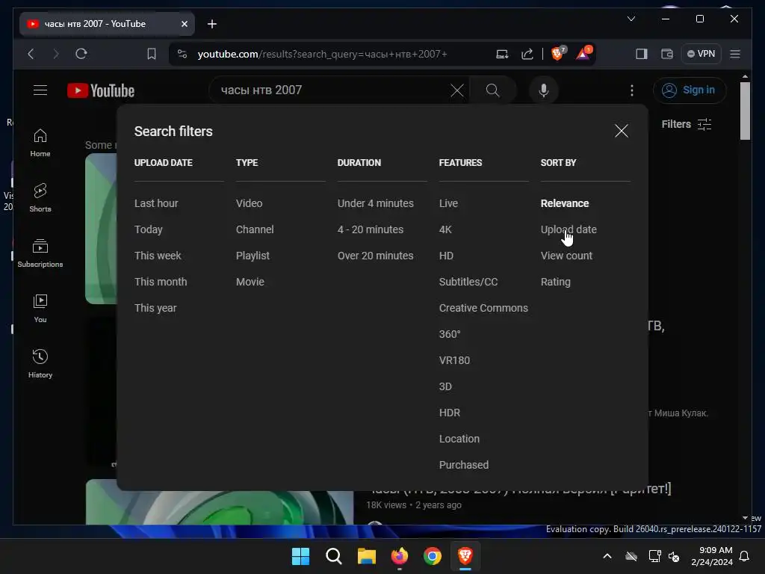Enable Creative Commons filter

(483, 308)
